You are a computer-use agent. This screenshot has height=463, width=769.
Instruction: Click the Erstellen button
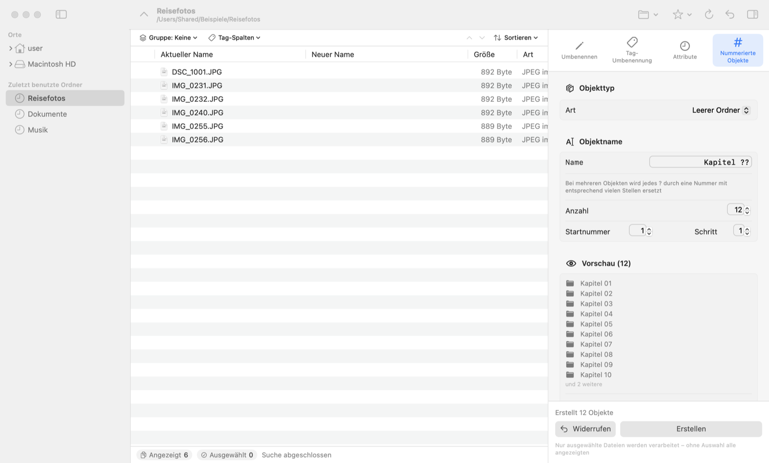pos(691,429)
